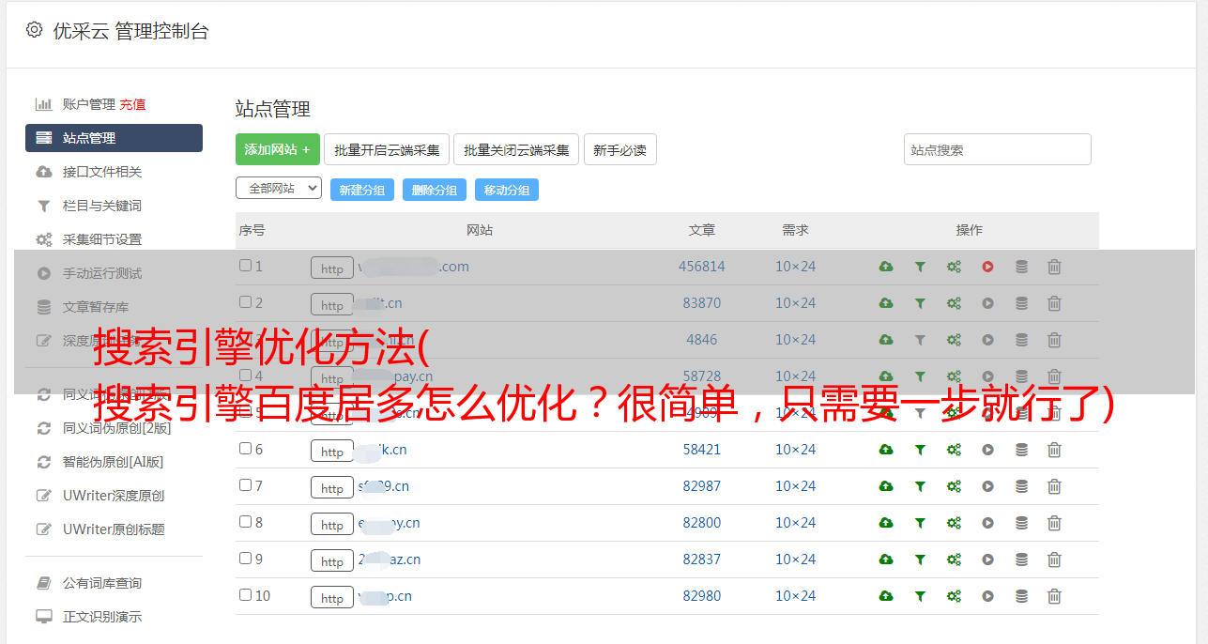Image resolution: width=1208 pixels, height=644 pixels.
Task: Open the column filter funnel for row 10
Action: tap(920, 596)
